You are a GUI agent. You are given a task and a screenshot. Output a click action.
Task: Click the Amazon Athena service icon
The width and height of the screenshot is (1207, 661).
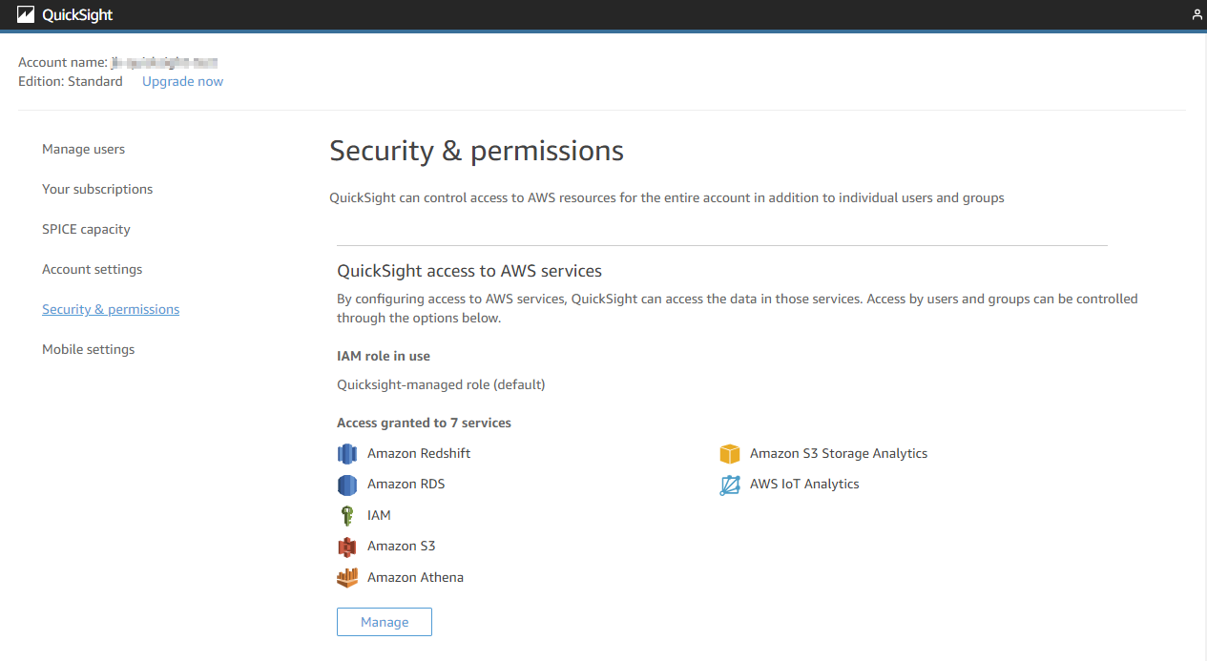pos(346,577)
